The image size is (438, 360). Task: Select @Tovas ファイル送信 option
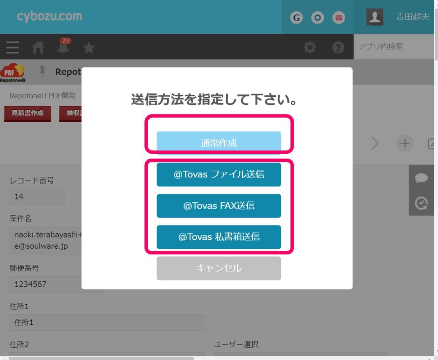coord(219,174)
